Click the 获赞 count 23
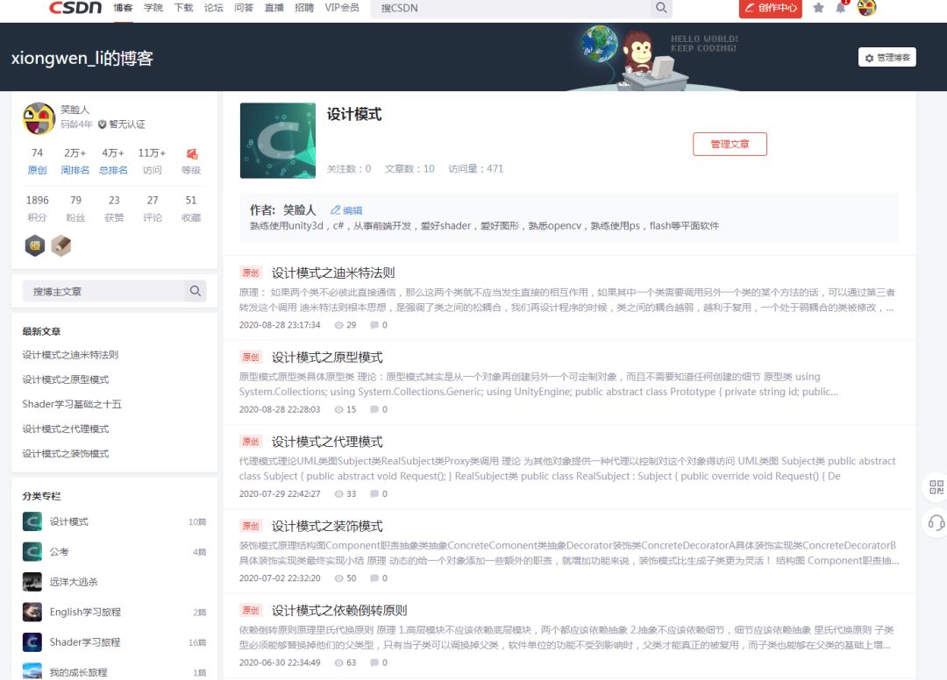Image resolution: width=947 pixels, height=680 pixels. pos(114,201)
